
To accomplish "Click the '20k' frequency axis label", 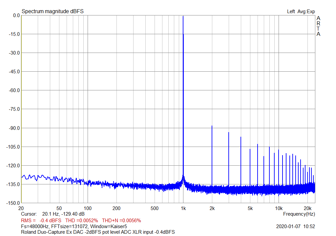I will pyautogui.click(x=307, y=208).
